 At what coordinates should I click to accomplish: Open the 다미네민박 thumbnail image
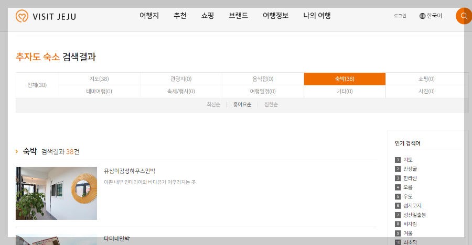56,240
